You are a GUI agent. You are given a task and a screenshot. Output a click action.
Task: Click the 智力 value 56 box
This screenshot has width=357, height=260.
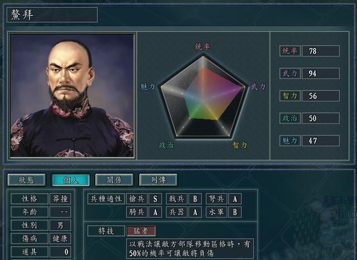[x=321, y=96]
